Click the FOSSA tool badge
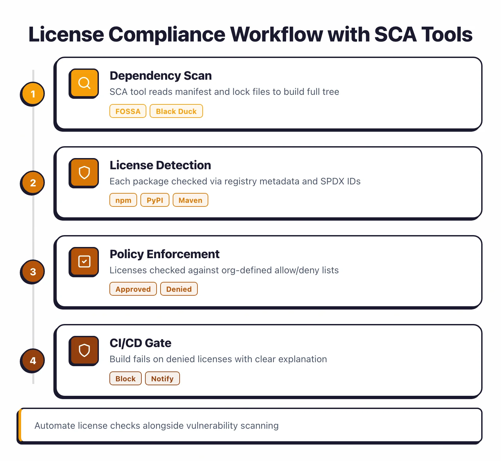Viewport: 501px width, 461px height. pyautogui.click(x=128, y=111)
